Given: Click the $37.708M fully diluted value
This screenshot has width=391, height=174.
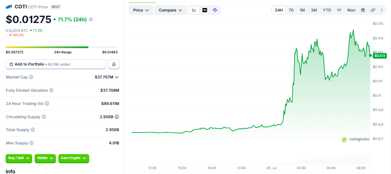Looking at the screenshot, I should coord(110,90).
